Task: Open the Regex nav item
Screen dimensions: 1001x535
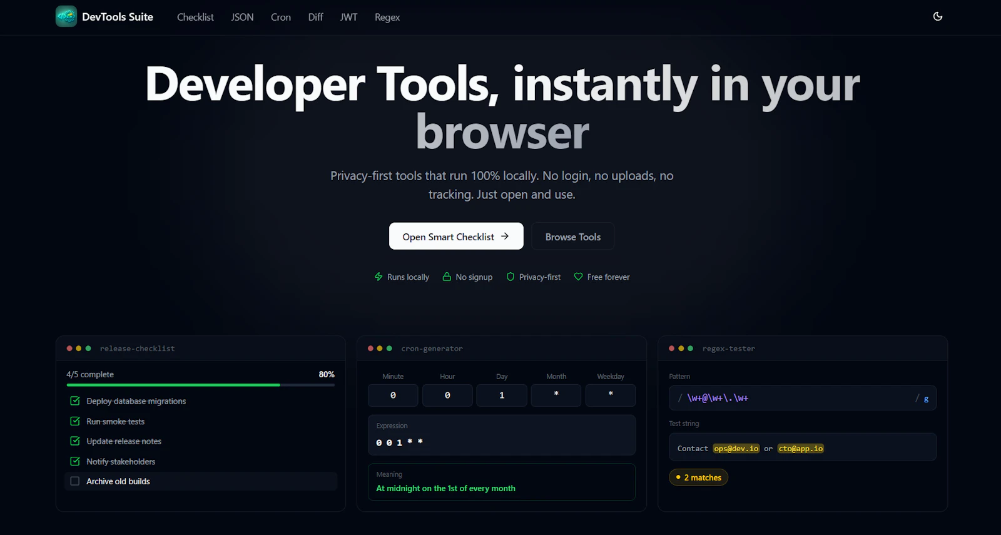Action: pyautogui.click(x=387, y=17)
